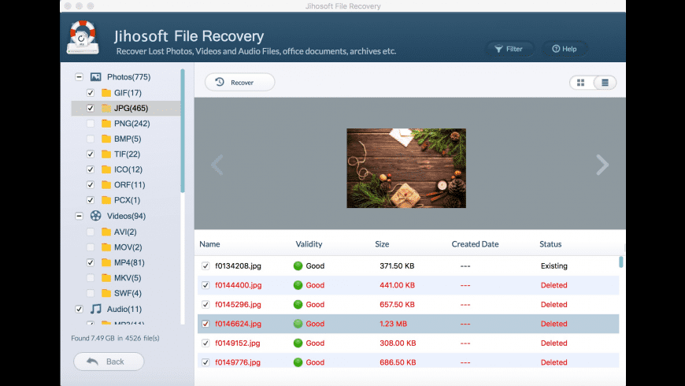
Task: Uncheck file f0145296.jpg checkbox
Action: (205, 304)
